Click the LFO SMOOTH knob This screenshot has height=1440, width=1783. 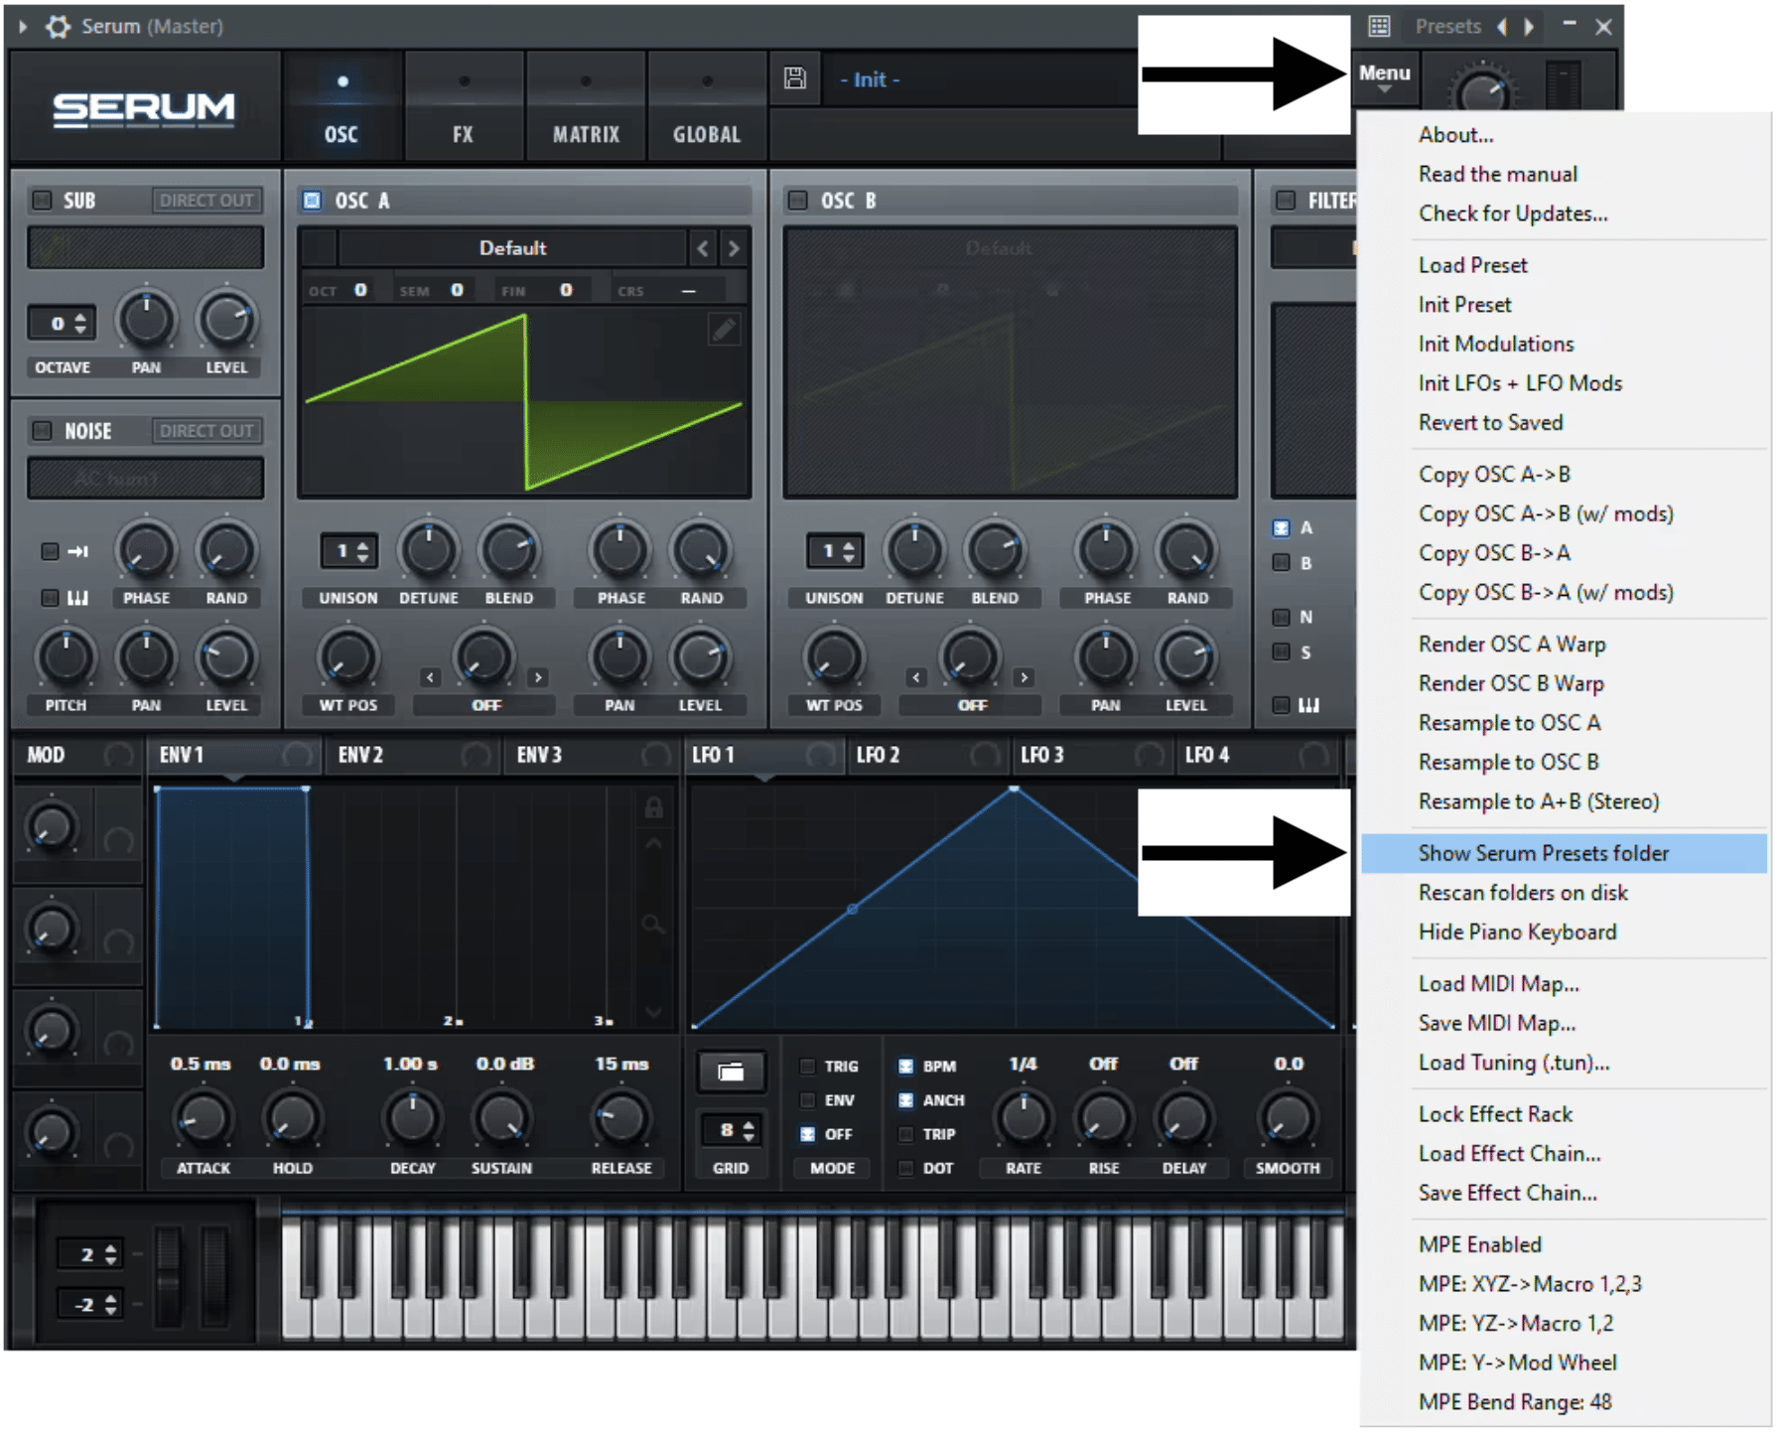(1288, 1118)
